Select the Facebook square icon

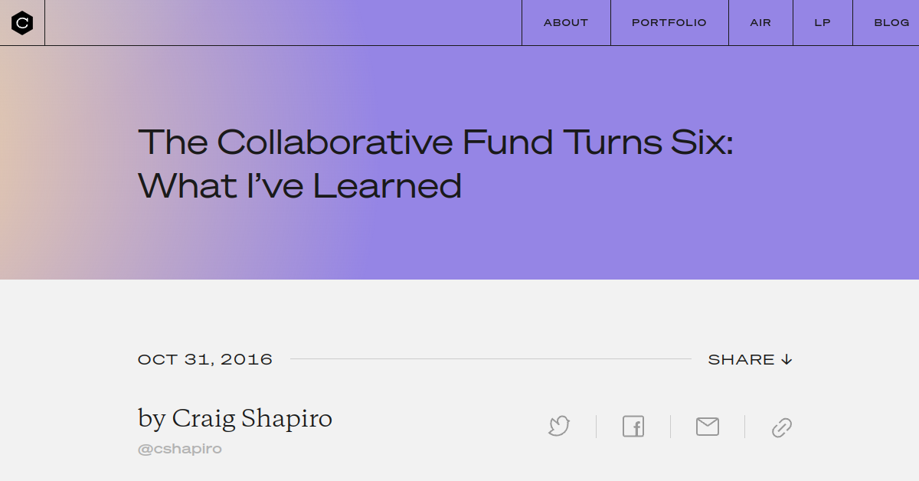(x=633, y=427)
